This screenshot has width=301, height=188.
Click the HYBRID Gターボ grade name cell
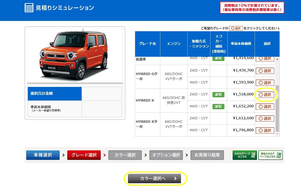click(147, 77)
